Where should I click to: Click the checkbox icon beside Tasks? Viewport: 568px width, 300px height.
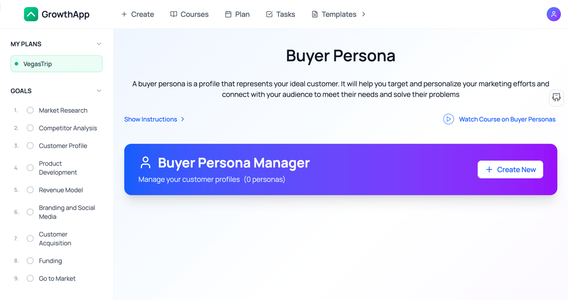tap(269, 14)
